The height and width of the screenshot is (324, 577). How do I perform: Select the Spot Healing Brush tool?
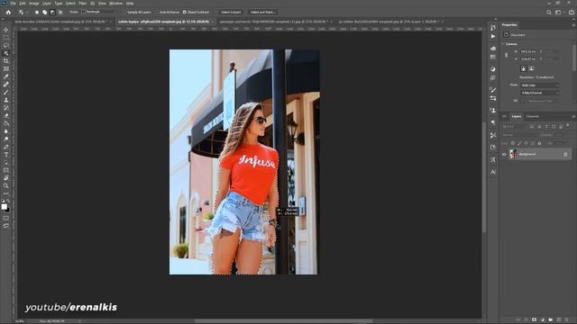[6, 84]
